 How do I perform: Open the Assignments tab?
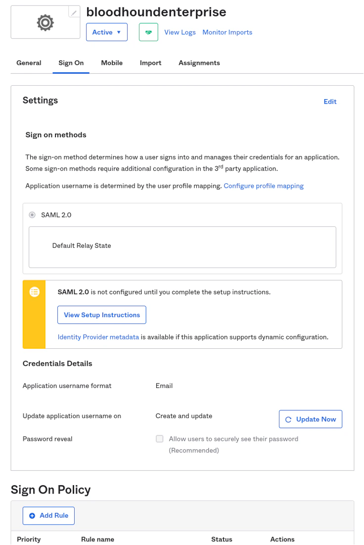(199, 63)
